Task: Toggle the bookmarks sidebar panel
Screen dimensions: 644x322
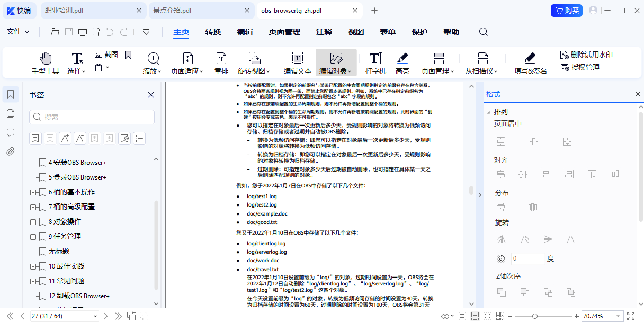Action: (x=11, y=94)
